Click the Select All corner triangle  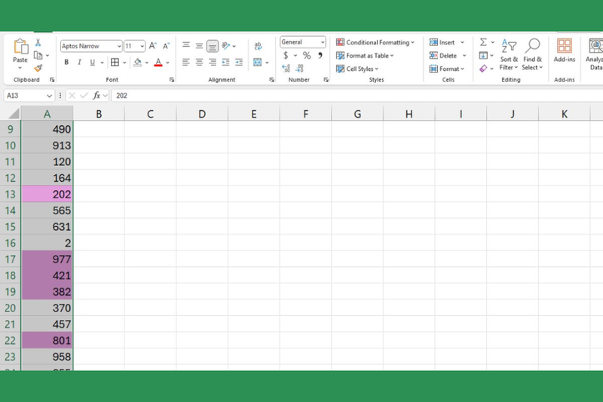pyautogui.click(x=14, y=113)
